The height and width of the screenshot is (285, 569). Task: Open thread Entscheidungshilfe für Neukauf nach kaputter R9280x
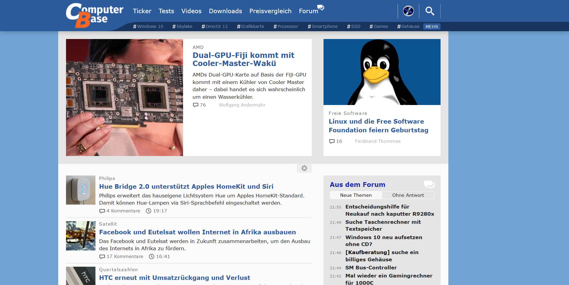[390, 210]
